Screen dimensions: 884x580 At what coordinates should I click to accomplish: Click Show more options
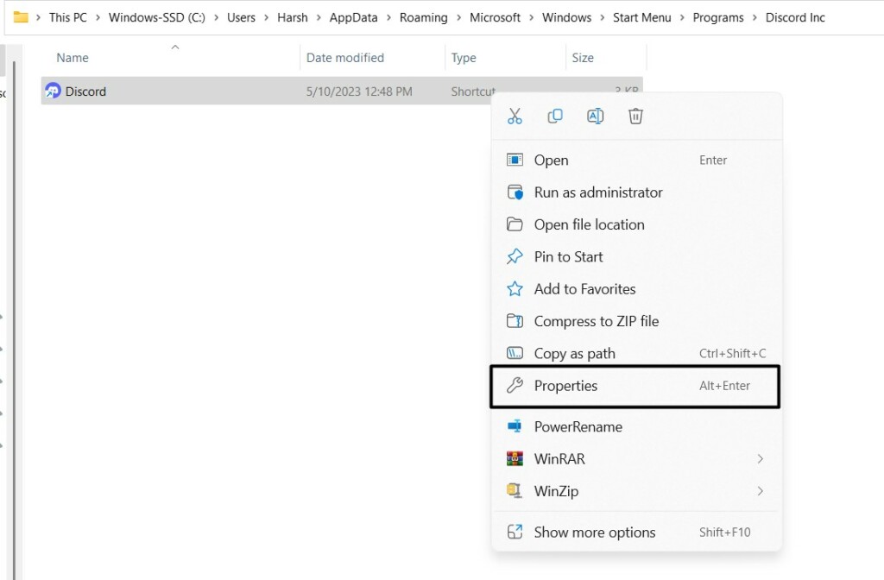(594, 533)
